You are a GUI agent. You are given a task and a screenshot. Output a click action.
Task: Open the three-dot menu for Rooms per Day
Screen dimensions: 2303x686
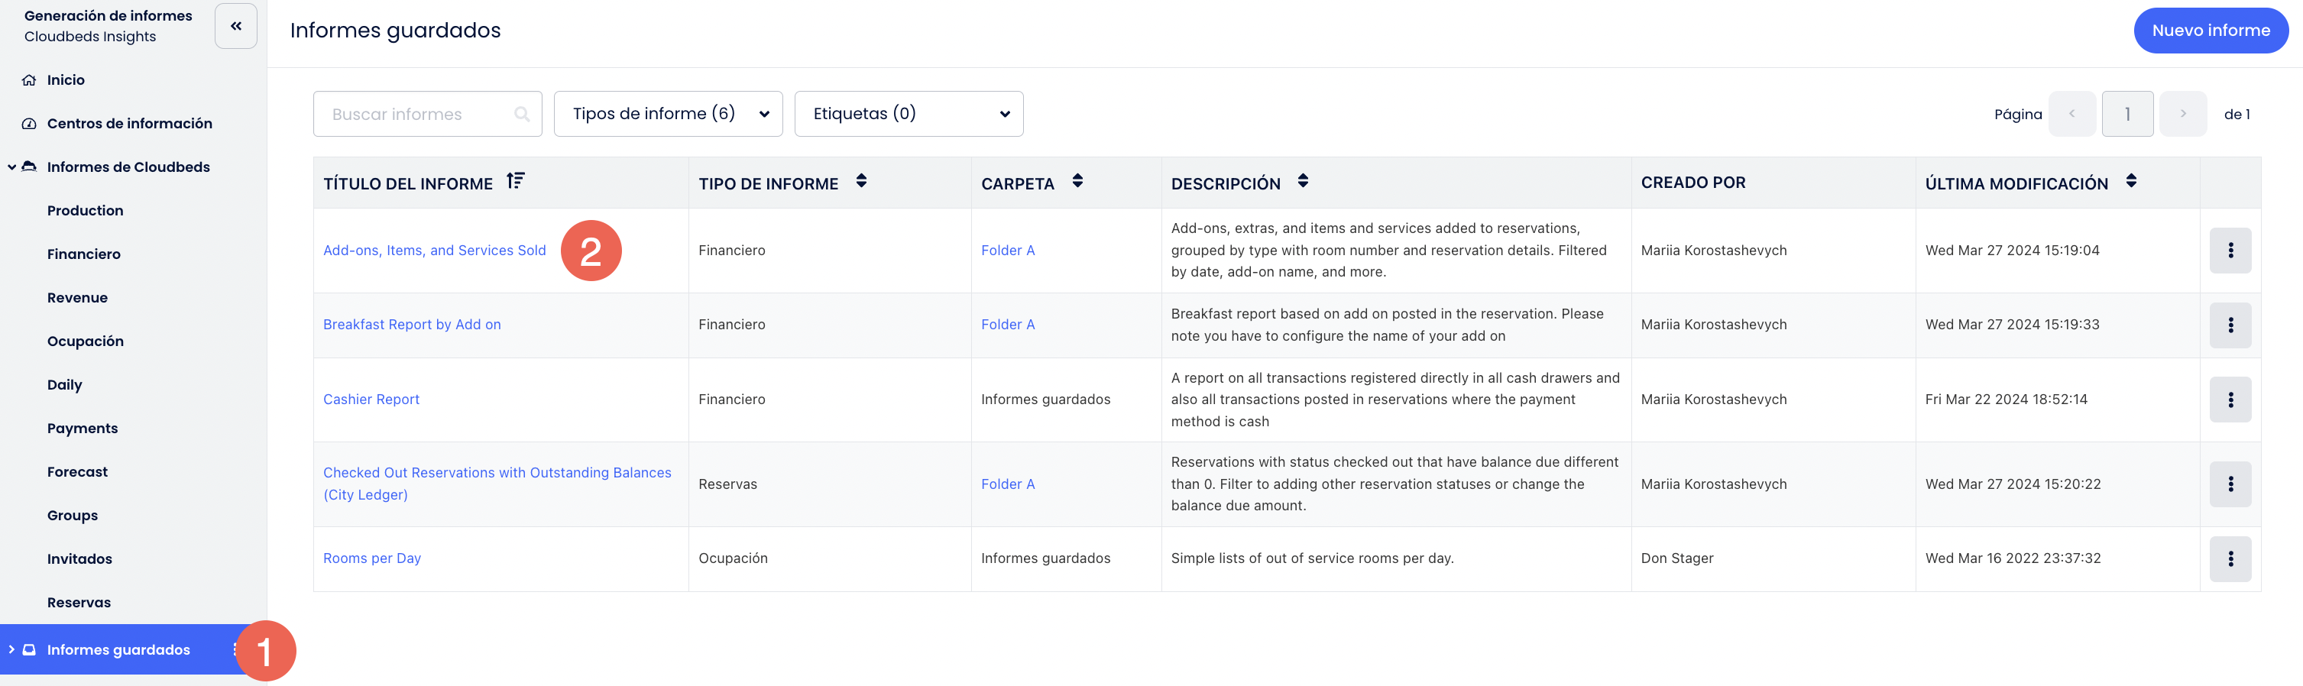click(2230, 558)
